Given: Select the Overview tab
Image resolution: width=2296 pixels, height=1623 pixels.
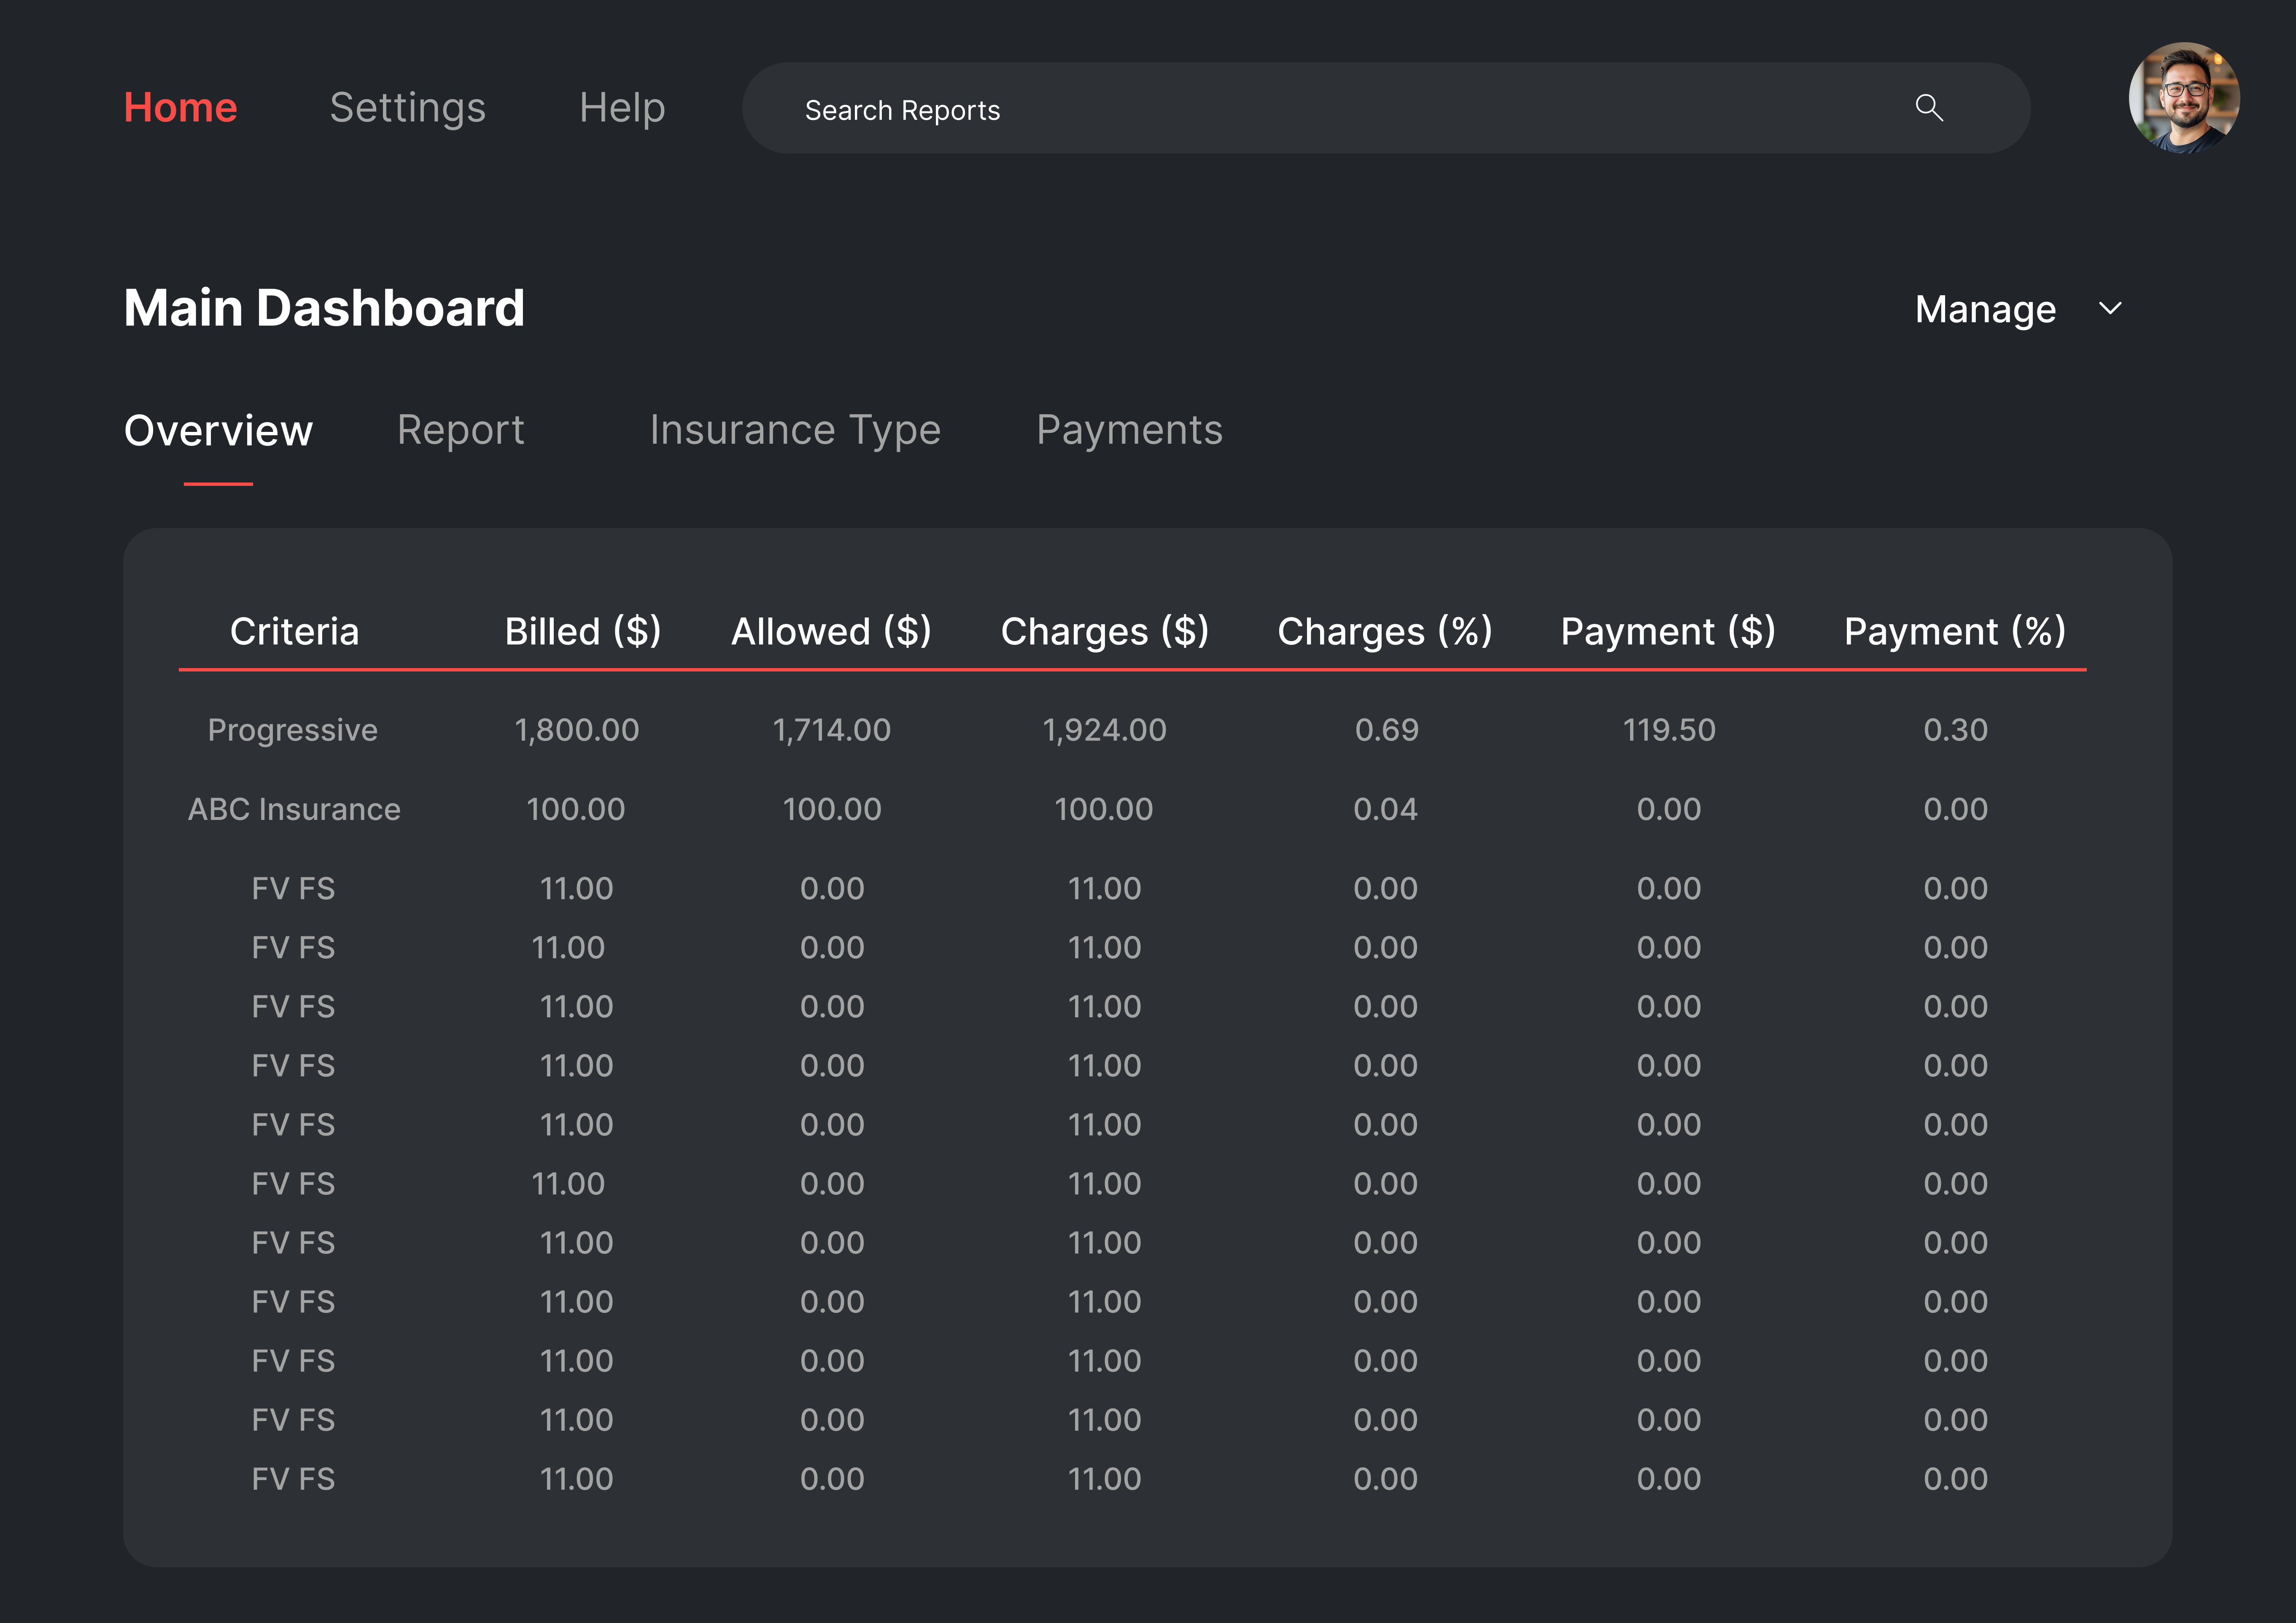Looking at the screenshot, I should click(x=218, y=431).
